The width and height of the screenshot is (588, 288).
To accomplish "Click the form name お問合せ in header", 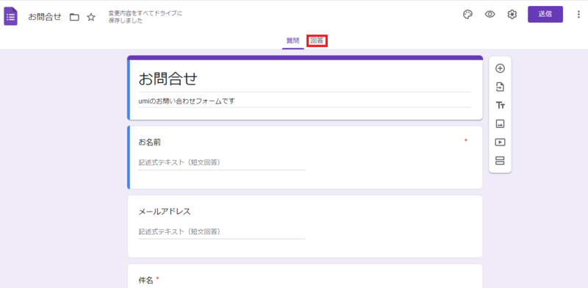I will 45,17.
